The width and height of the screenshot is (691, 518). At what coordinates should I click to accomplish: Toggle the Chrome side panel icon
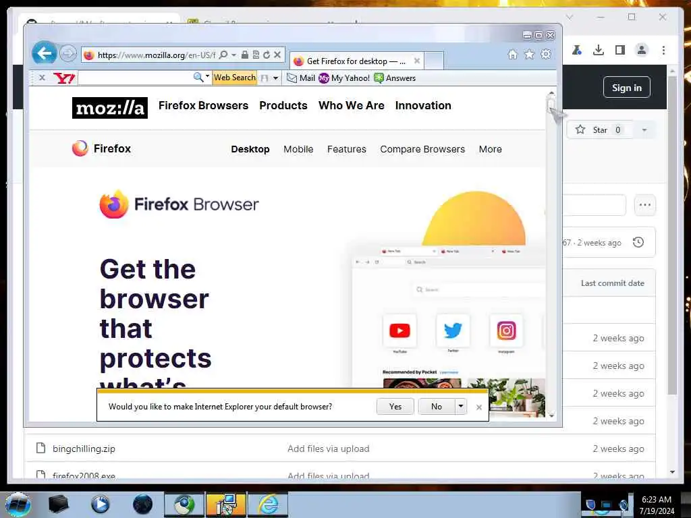pyautogui.click(x=620, y=50)
